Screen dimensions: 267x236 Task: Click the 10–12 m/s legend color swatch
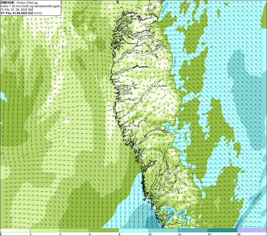tap(163, 230)
